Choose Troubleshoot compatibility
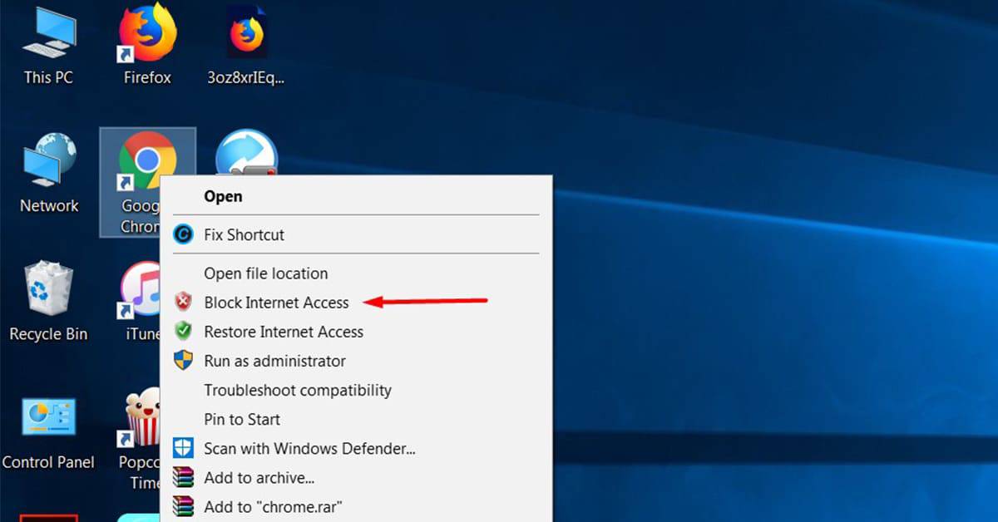Screen dimensions: 998x522 tap(355, 390)
